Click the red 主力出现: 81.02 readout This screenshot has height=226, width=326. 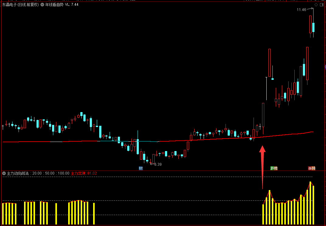pos(84,173)
